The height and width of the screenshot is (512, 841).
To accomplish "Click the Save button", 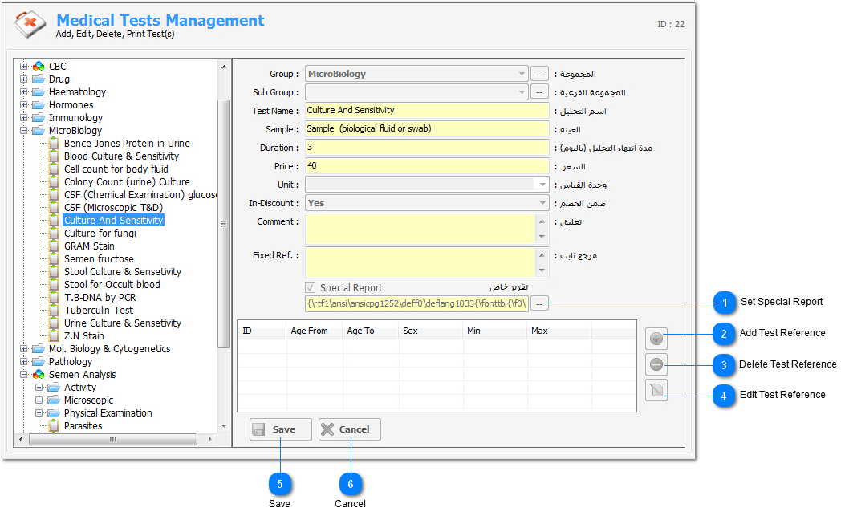I will point(281,429).
